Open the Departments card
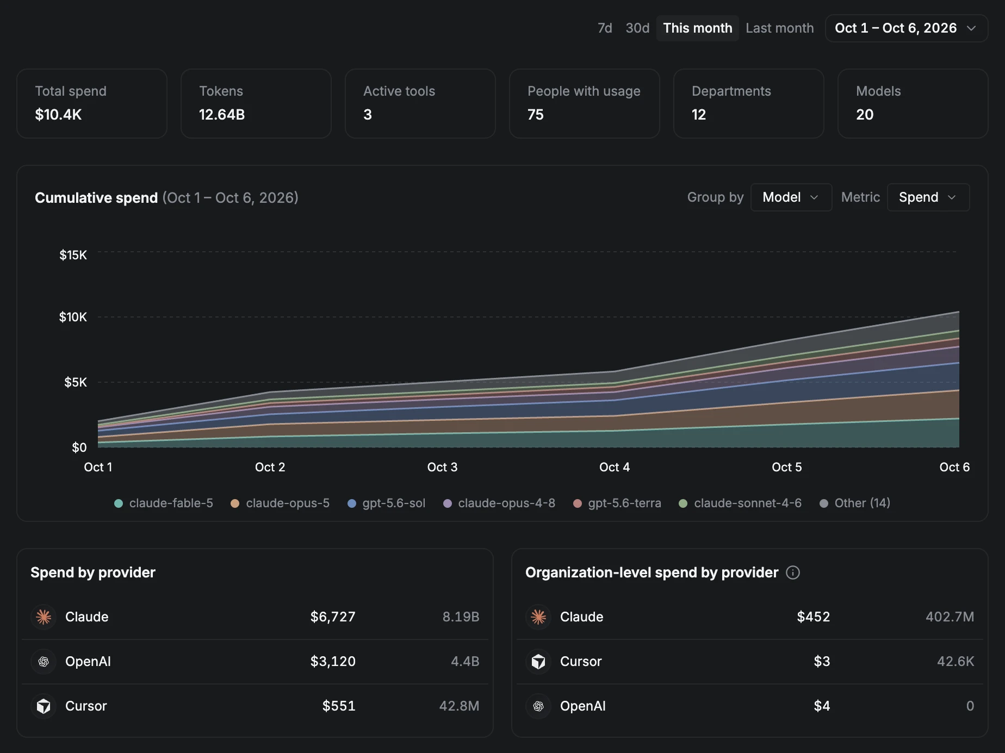1005x753 pixels. pyautogui.click(x=749, y=103)
